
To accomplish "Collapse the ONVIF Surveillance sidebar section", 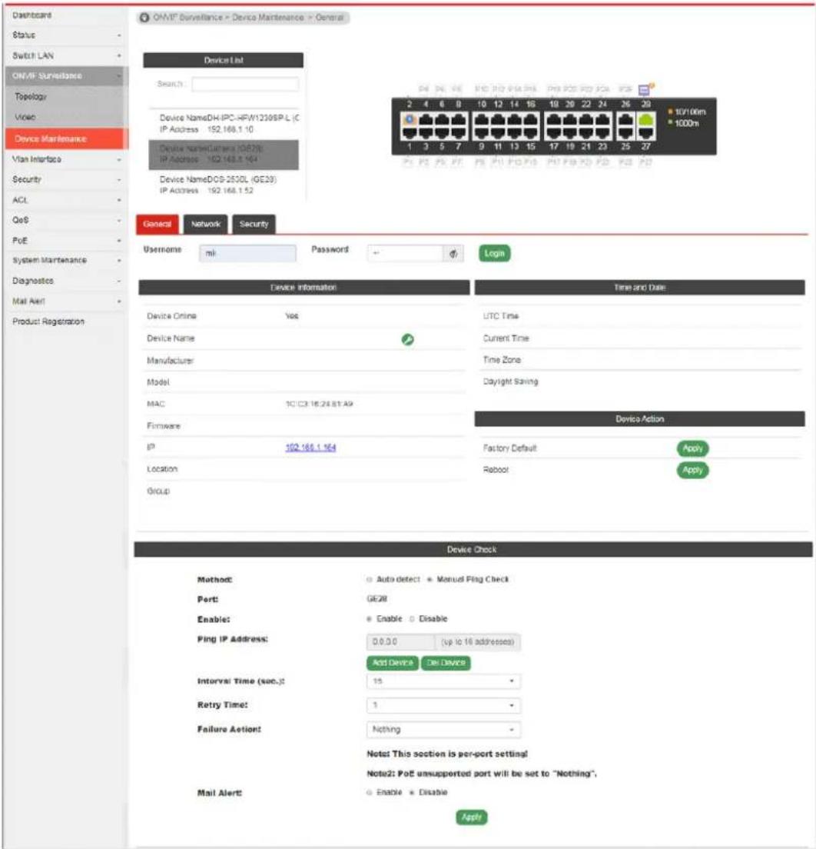I will (x=66, y=76).
